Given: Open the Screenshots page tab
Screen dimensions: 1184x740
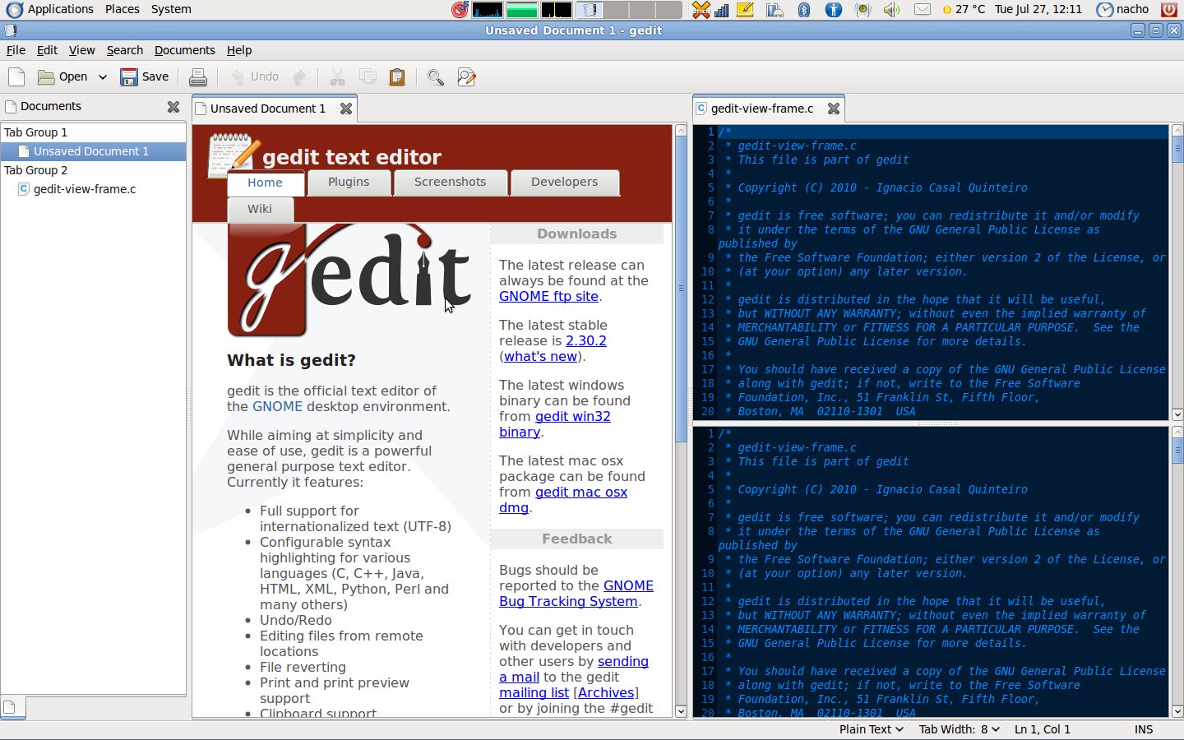Looking at the screenshot, I should [x=450, y=182].
